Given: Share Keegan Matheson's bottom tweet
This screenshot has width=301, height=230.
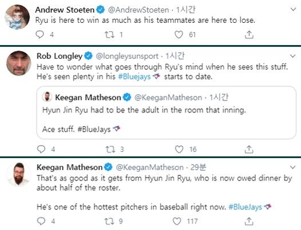Looking at the screenshot, I should [249, 221].
